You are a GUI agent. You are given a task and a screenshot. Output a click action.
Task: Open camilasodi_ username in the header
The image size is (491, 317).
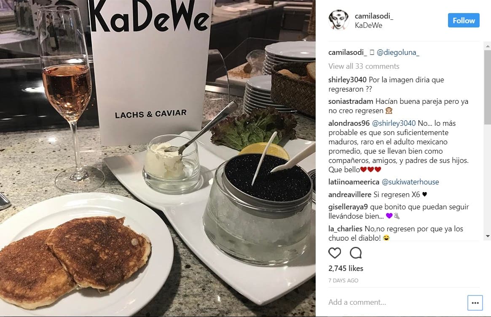click(x=374, y=16)
